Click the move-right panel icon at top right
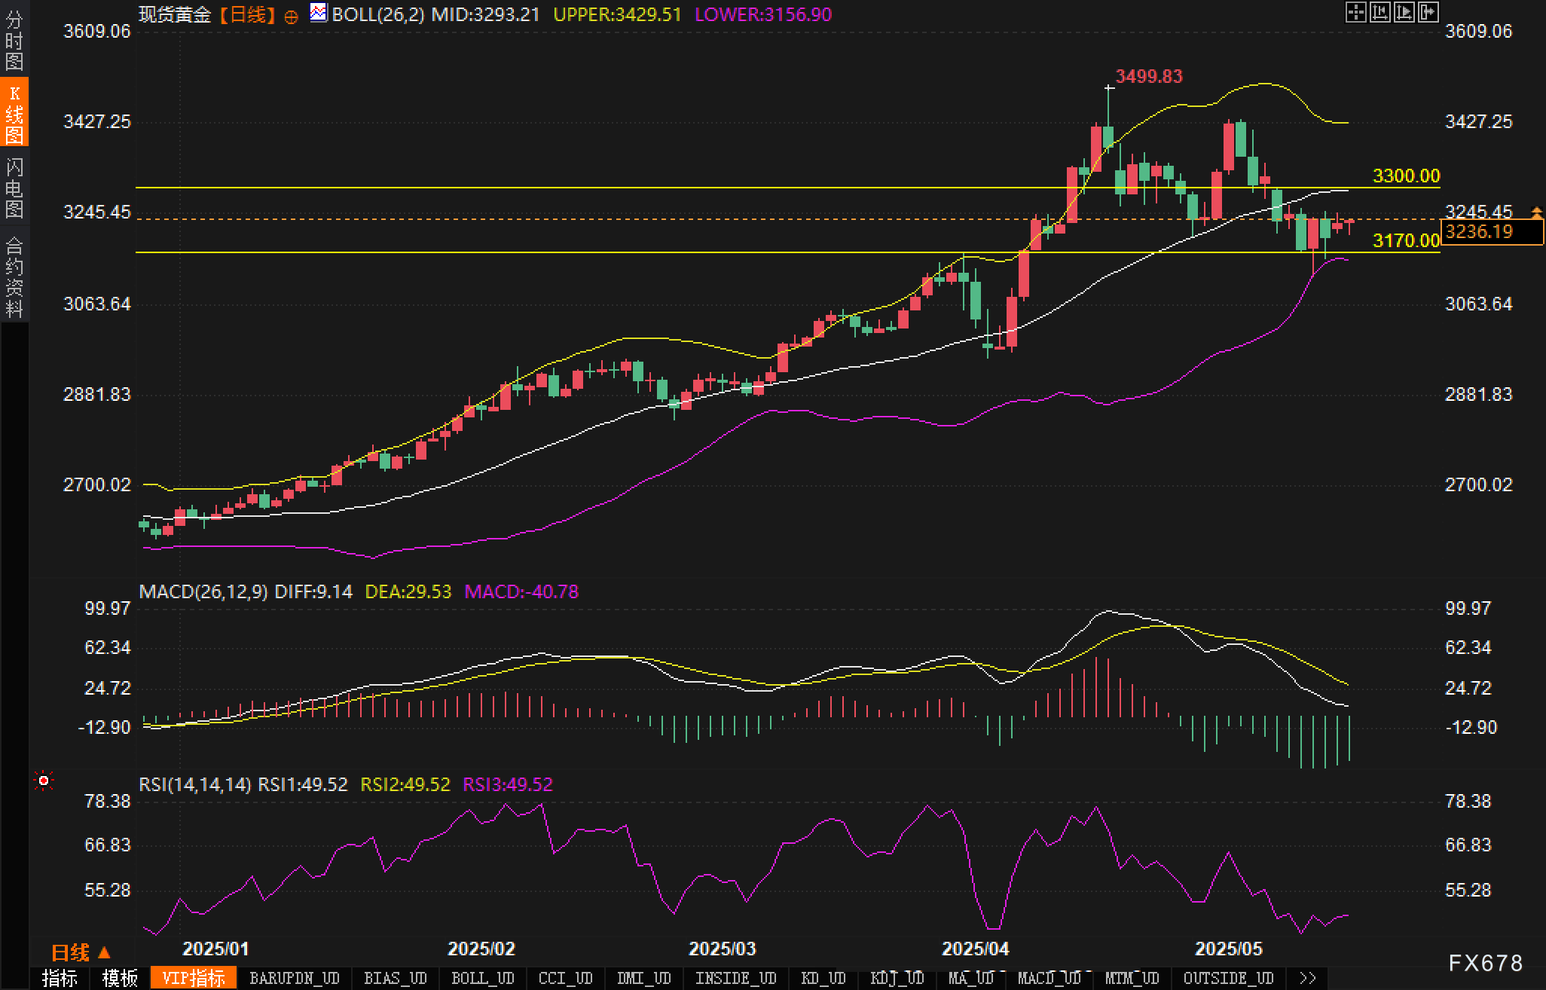Screen dimensions: 1546x990 click(1428, 12)
